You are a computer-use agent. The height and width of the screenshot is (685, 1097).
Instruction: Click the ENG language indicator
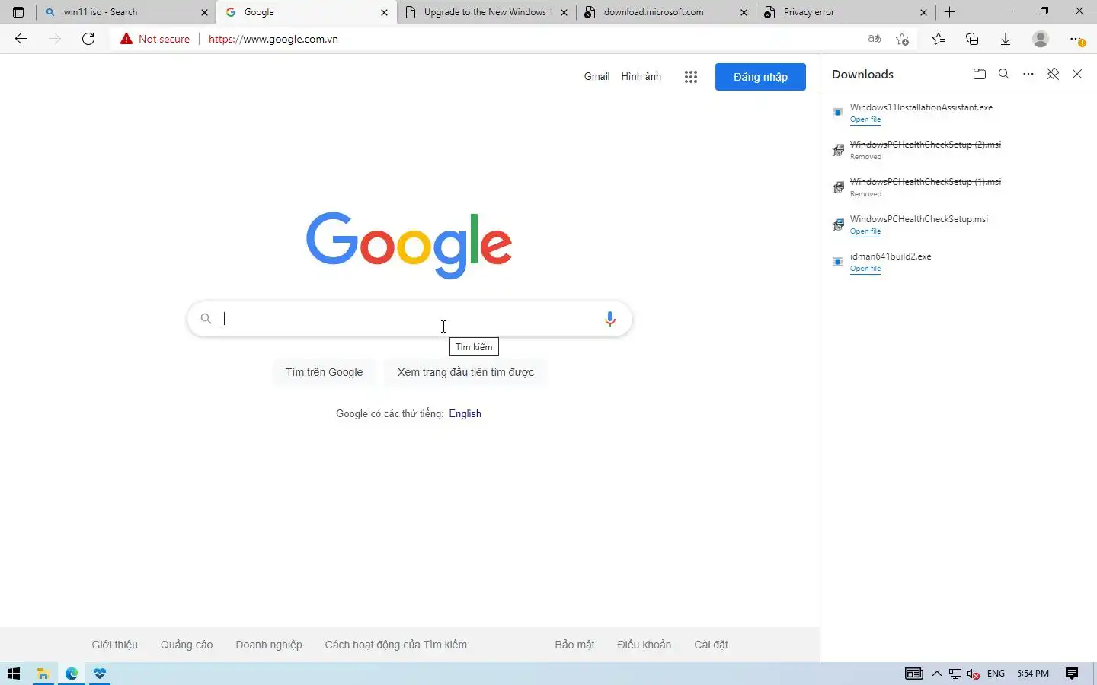(x=996, y=674)
